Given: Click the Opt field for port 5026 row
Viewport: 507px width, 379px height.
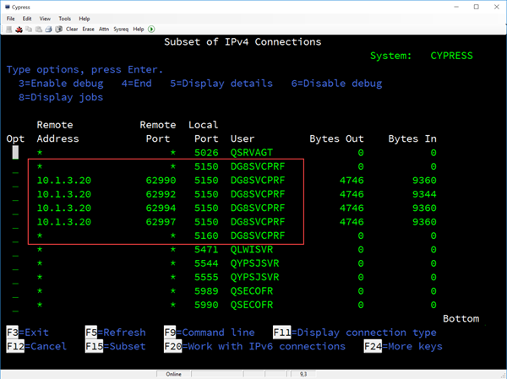Looking at the screenshot, I should point(15,153).
